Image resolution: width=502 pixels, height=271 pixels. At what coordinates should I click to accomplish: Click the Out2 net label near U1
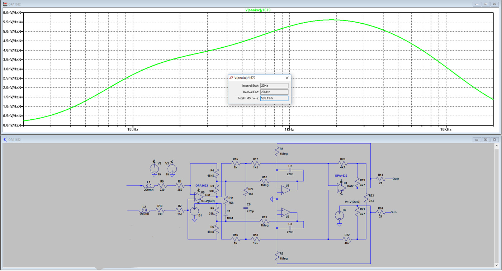[350, 186]
